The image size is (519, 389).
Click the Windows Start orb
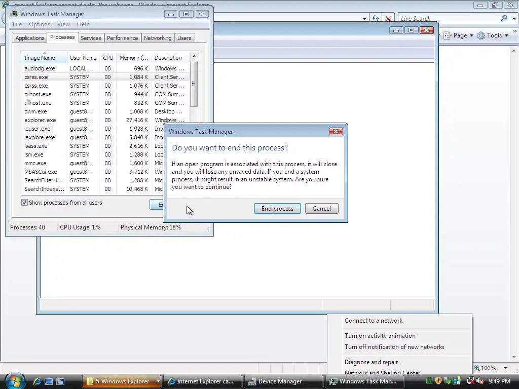[15, 381]
